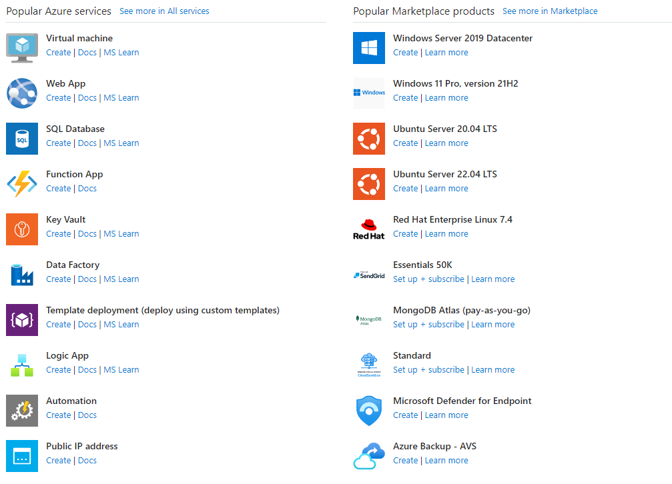Click the SQL Database icon

tap(22, 139)
